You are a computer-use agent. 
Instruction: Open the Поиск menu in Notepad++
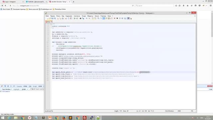pos(58,16)
